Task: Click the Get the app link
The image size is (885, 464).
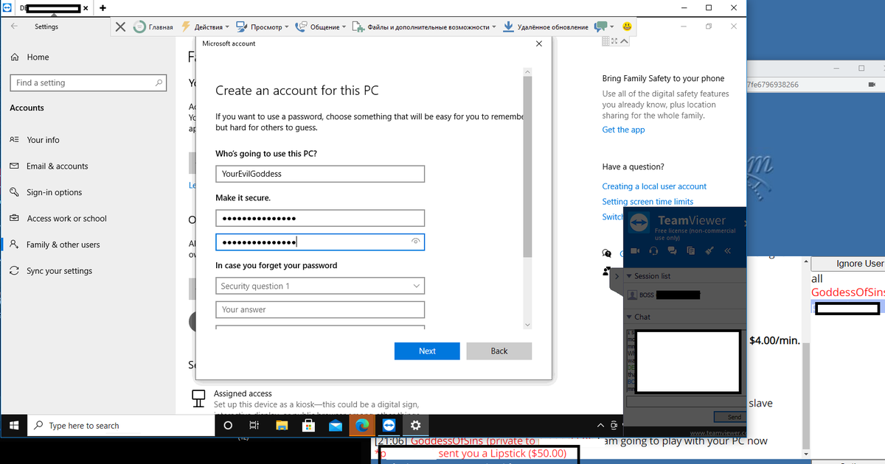Action: 623,130
